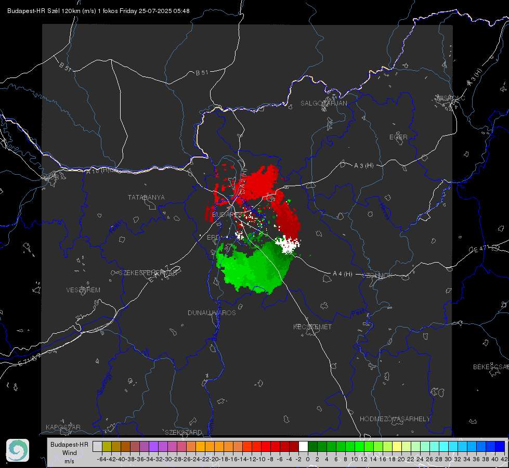Click the blue Heves county label
The width and height of the screenshot is (509, 468).
[x=384, y=211]
